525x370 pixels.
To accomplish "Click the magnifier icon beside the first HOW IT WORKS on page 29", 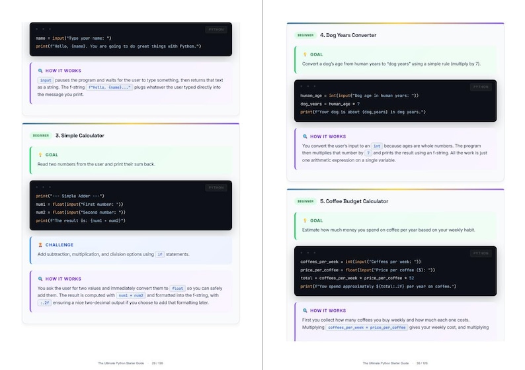I will 40,71.
